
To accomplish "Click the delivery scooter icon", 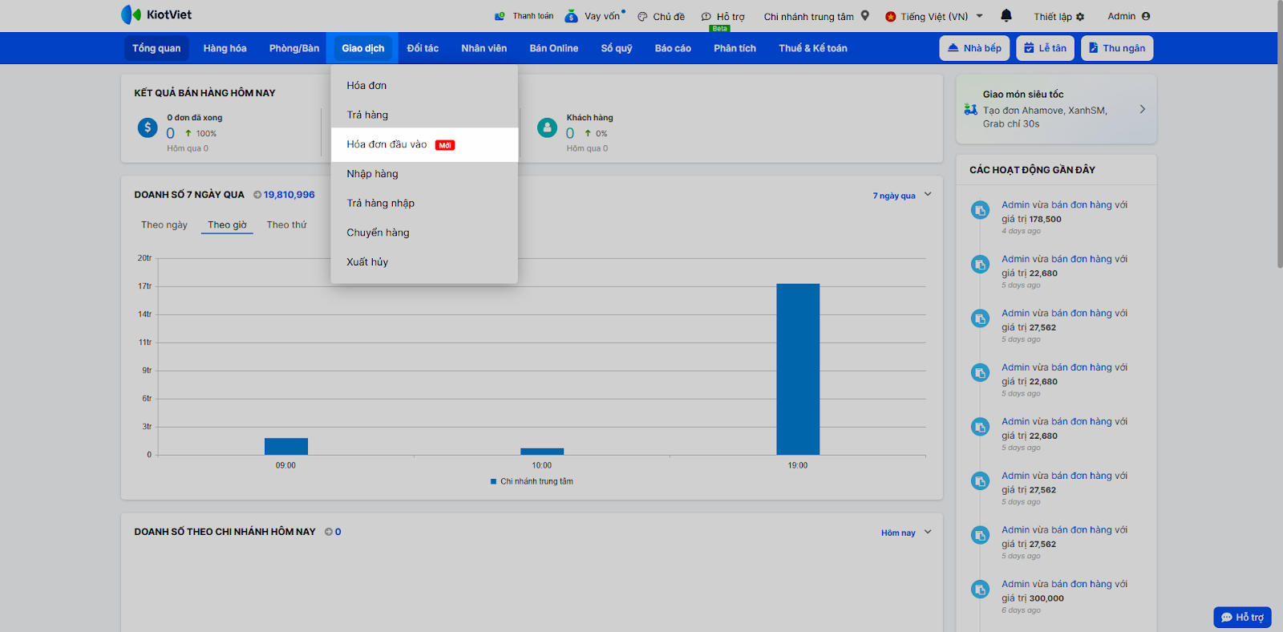I will point(970,110).
